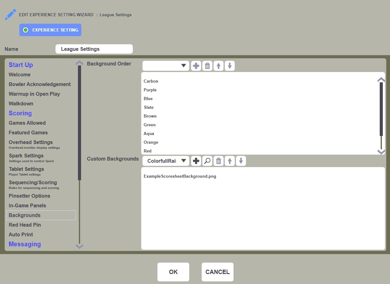
Task: Move Background Order item up
Action: (x=219, y=66)
